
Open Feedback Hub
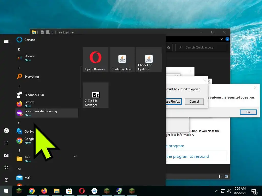[x=47, y=95]
